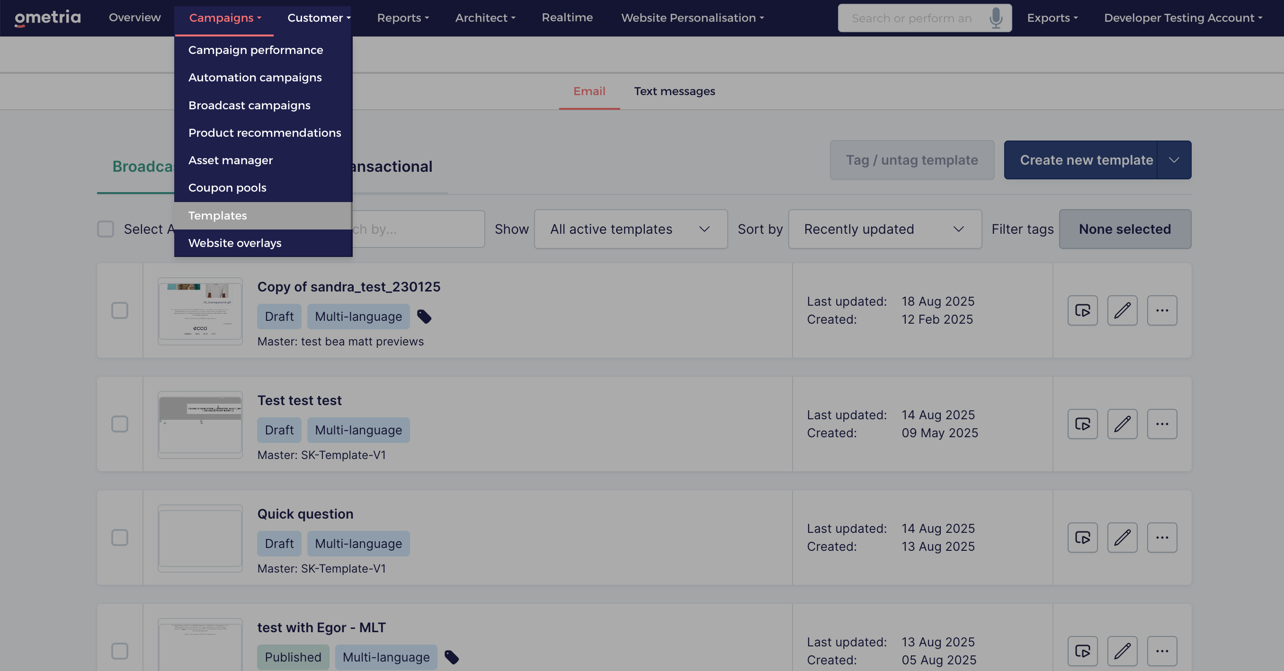Expand the Create new template arrow
Image resolution: width=1284 pixels, height=671 pixels.
pos(1174,160)
